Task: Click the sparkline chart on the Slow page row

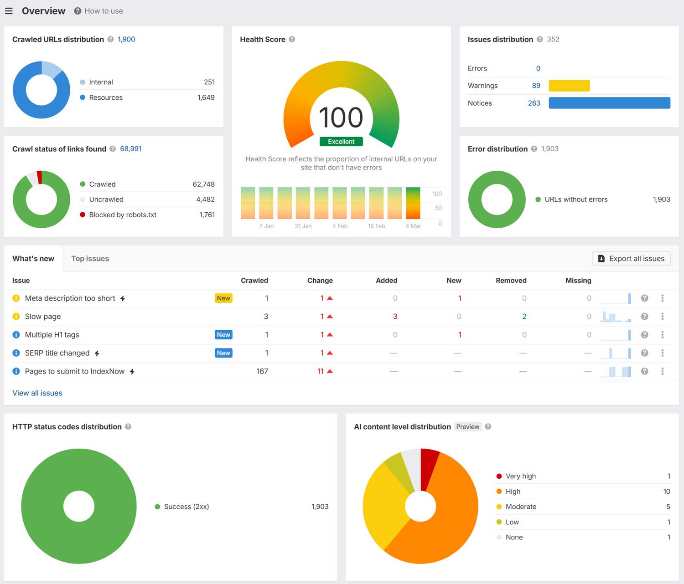Action: click(x=616, y=316)
